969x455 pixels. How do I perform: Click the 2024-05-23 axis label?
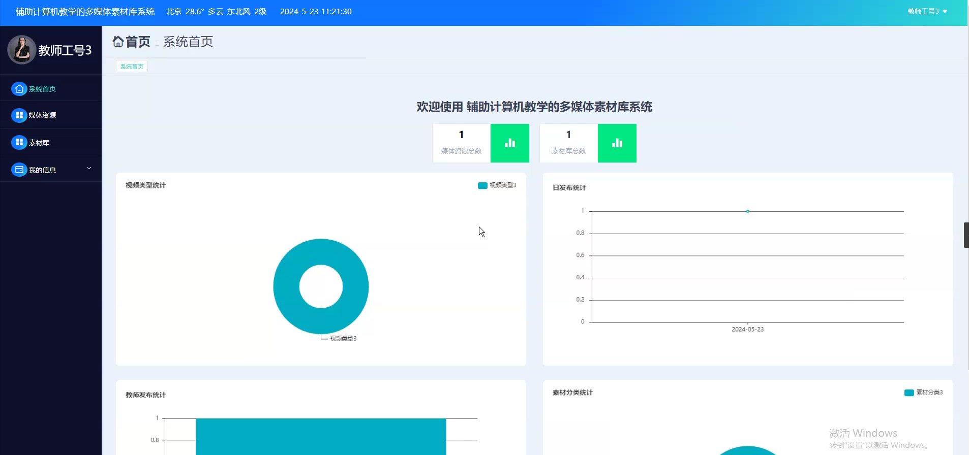coord(747,329)
